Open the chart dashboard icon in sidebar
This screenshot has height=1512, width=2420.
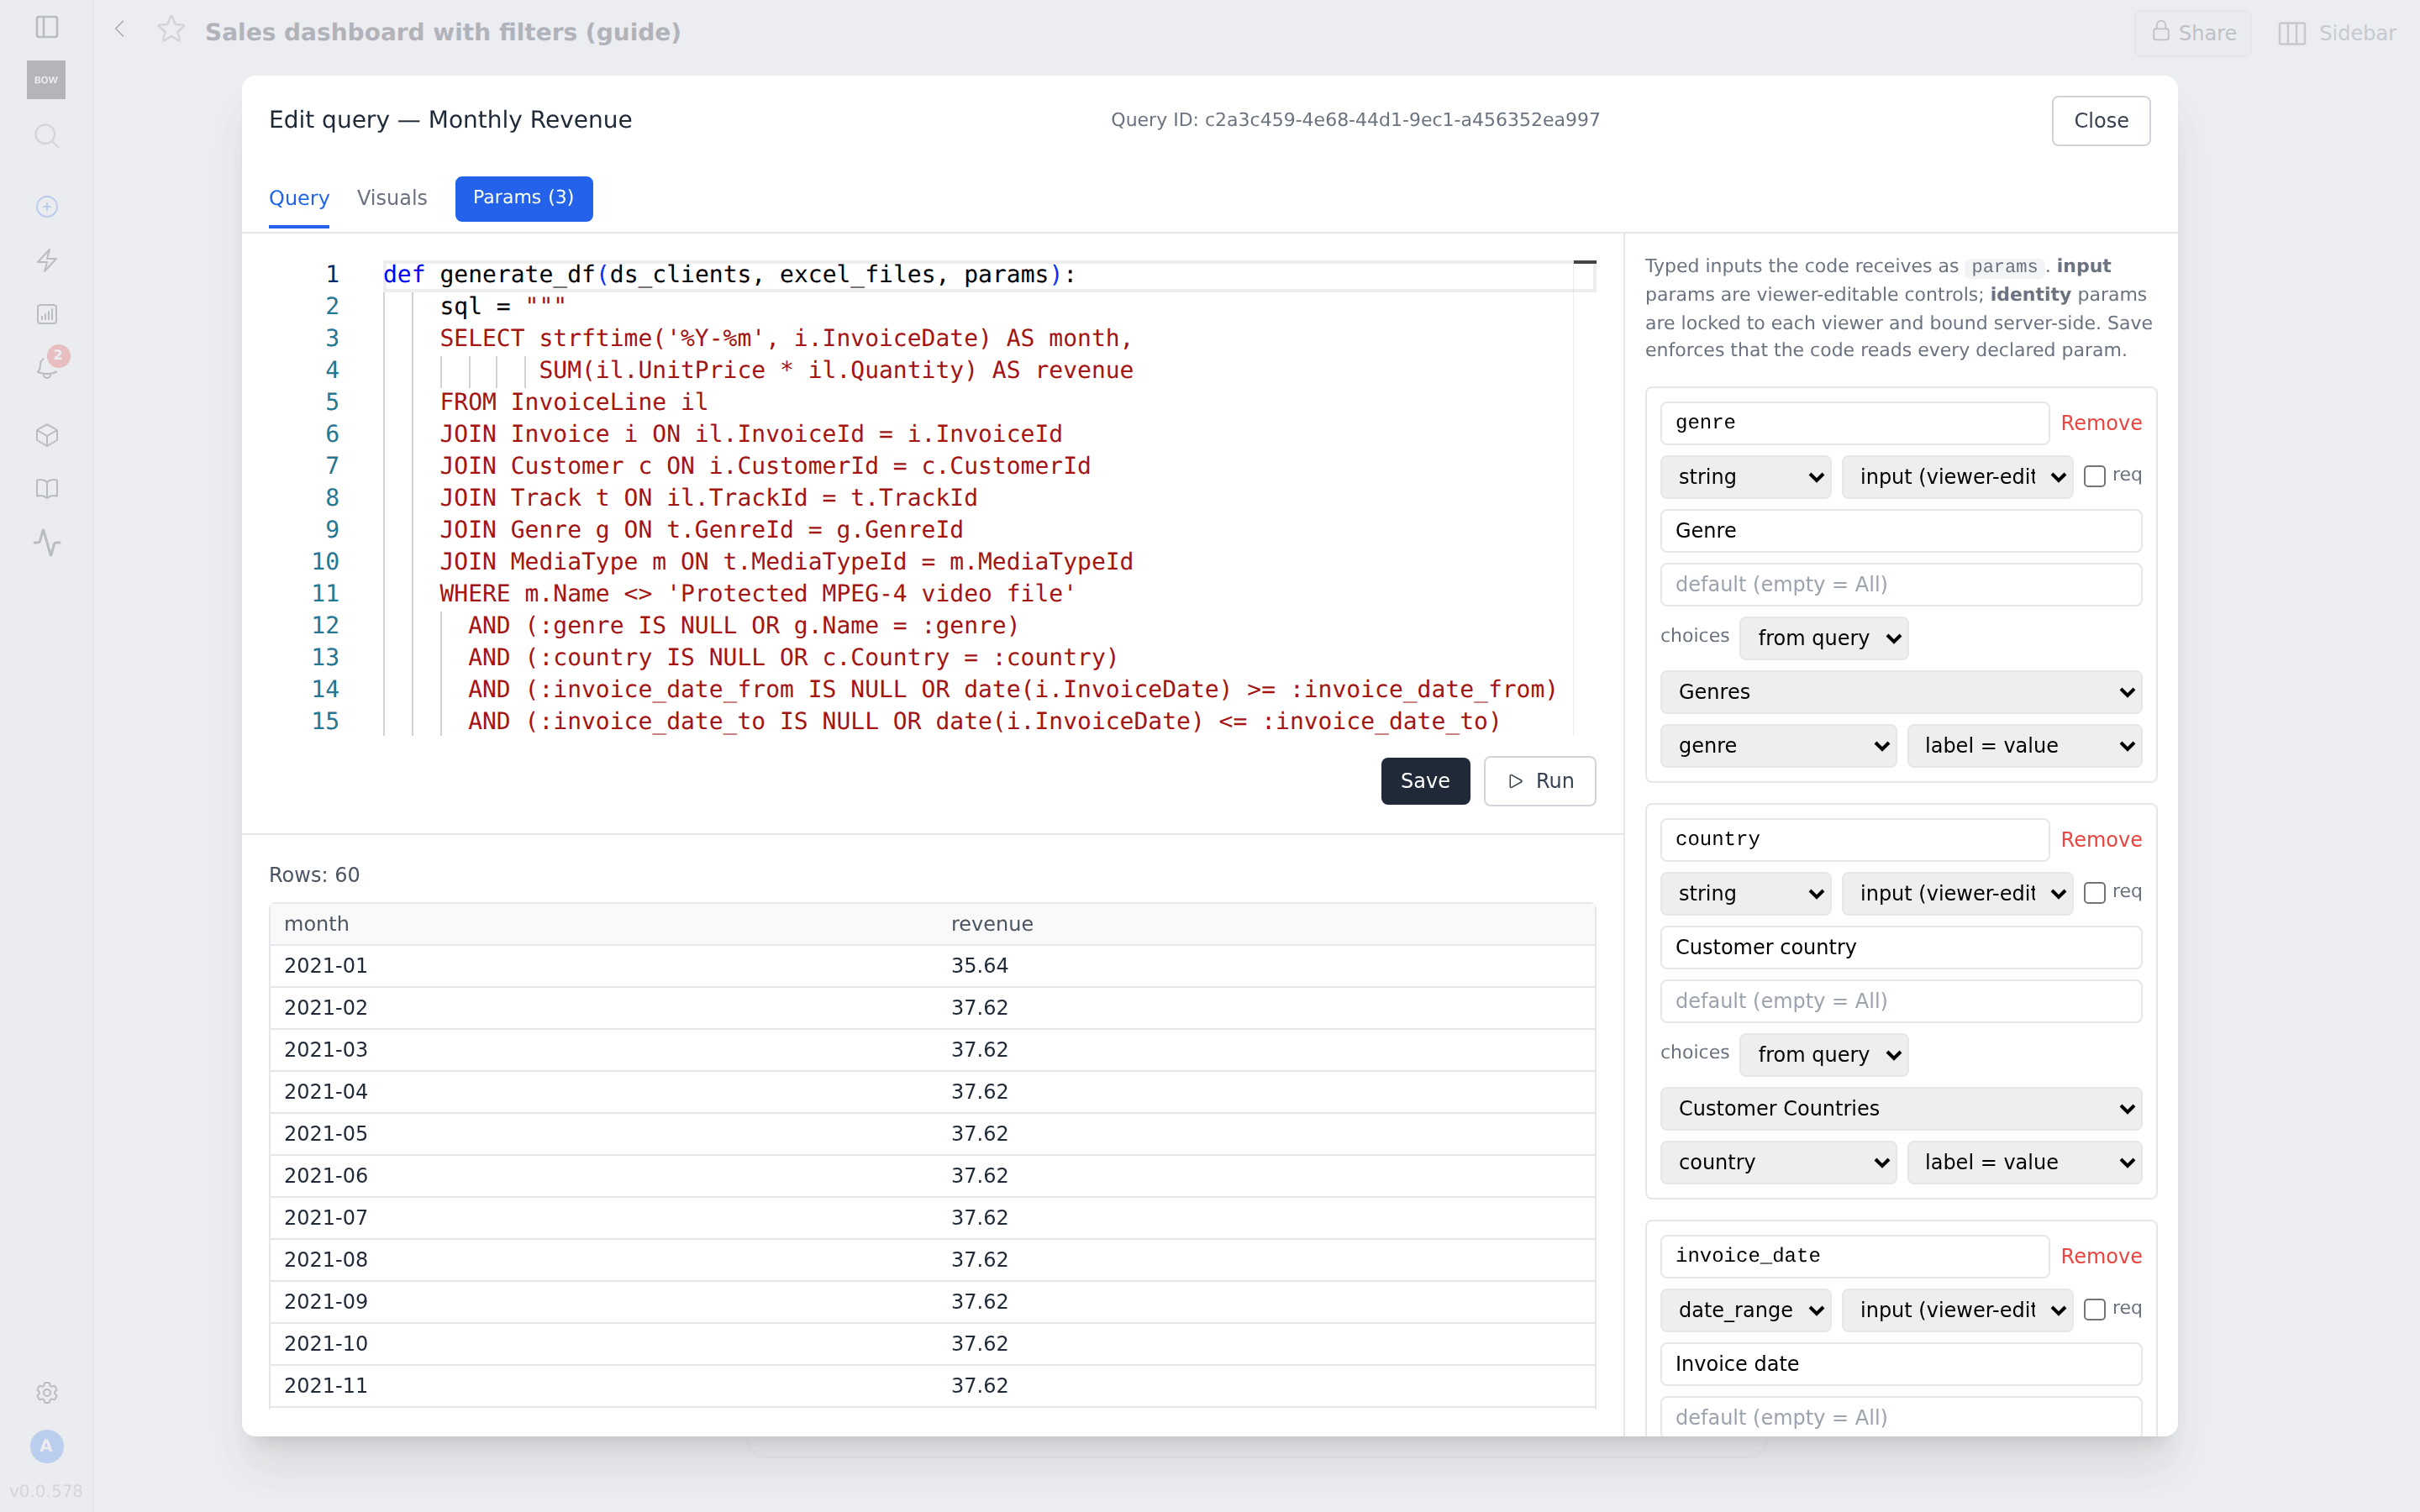coord(47,314)
